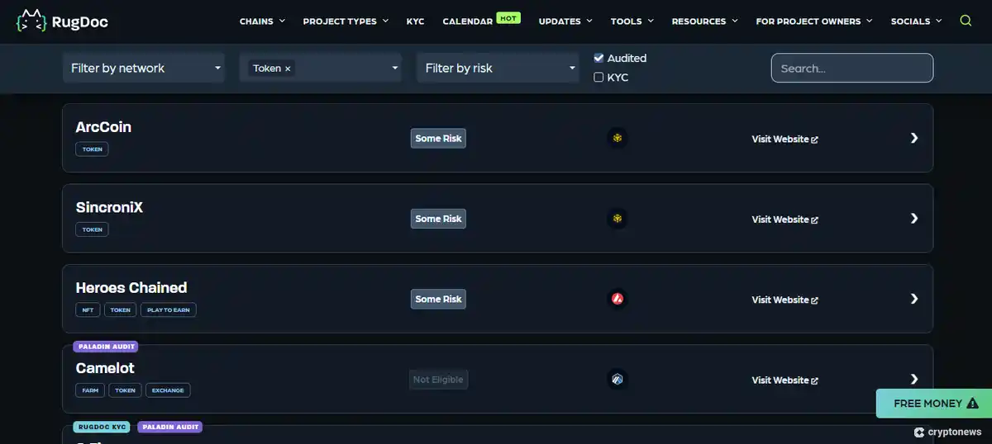The image size is (992, 444).
Task: Remove the Token filter using its x icon
Action: (x=288, y=68)
